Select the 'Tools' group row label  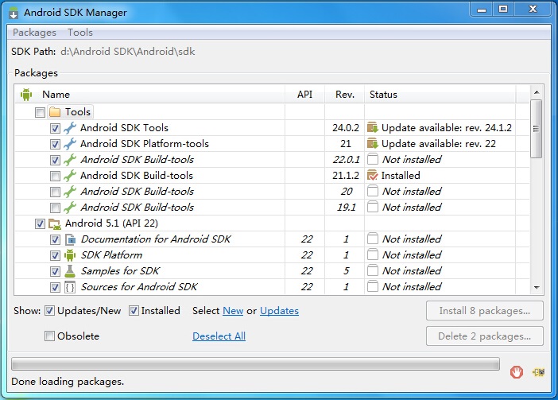tap(78, 112)
